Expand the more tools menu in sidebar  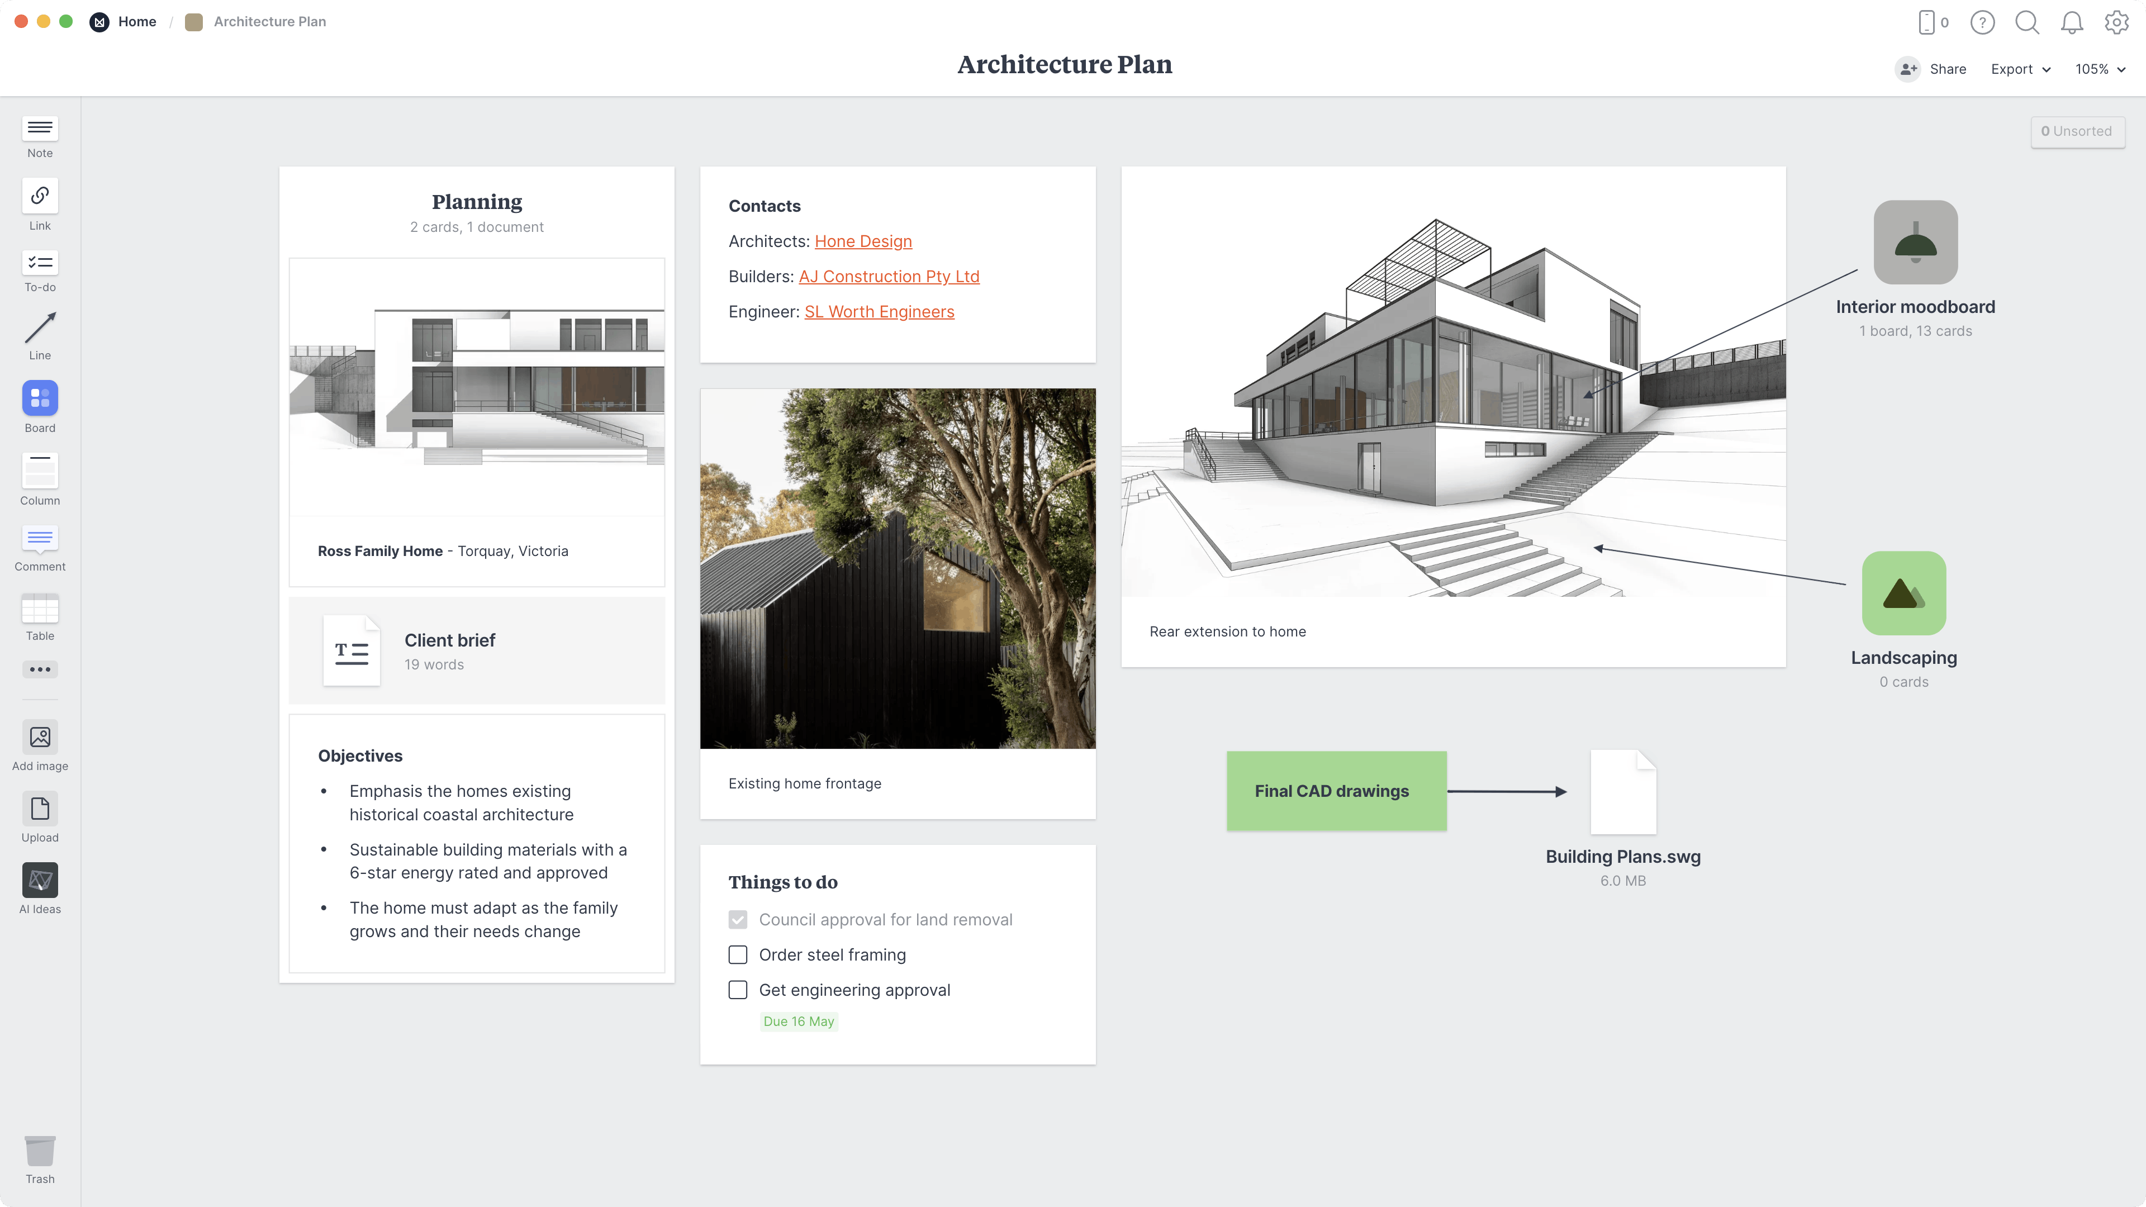[39, 669]
